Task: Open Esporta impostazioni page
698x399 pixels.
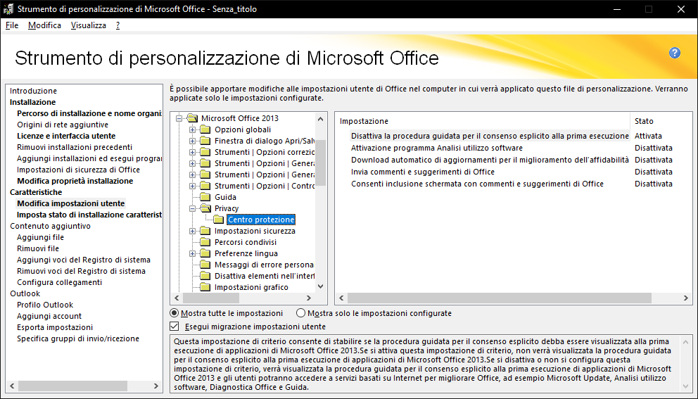Action: [x=55, y=327]
